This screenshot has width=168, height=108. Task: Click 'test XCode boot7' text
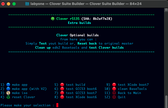(x=133, y=85)
